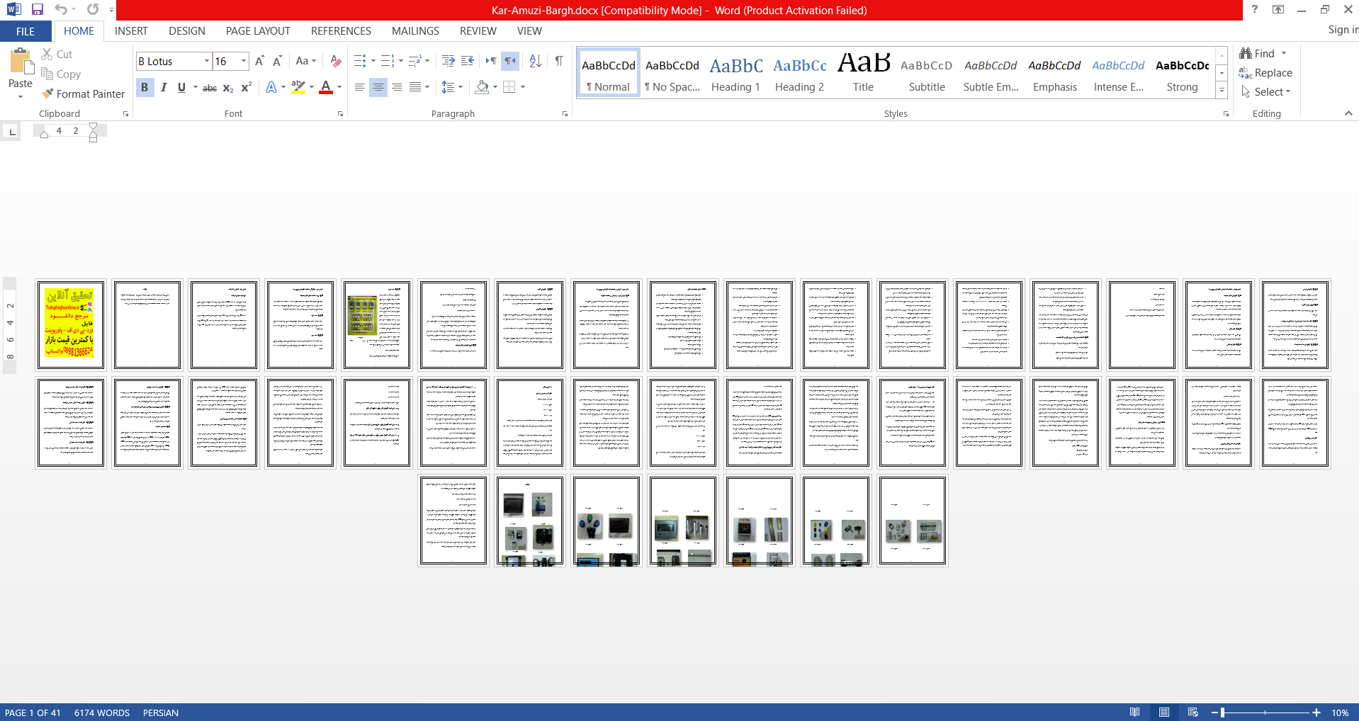Click the Word Help question mark
This screenshot has height=721, width=1359.
(x=1254, y=9)
